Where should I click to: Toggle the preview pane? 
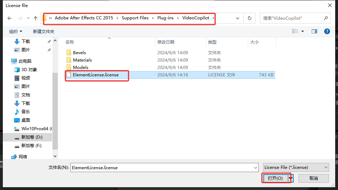point(314,31)
